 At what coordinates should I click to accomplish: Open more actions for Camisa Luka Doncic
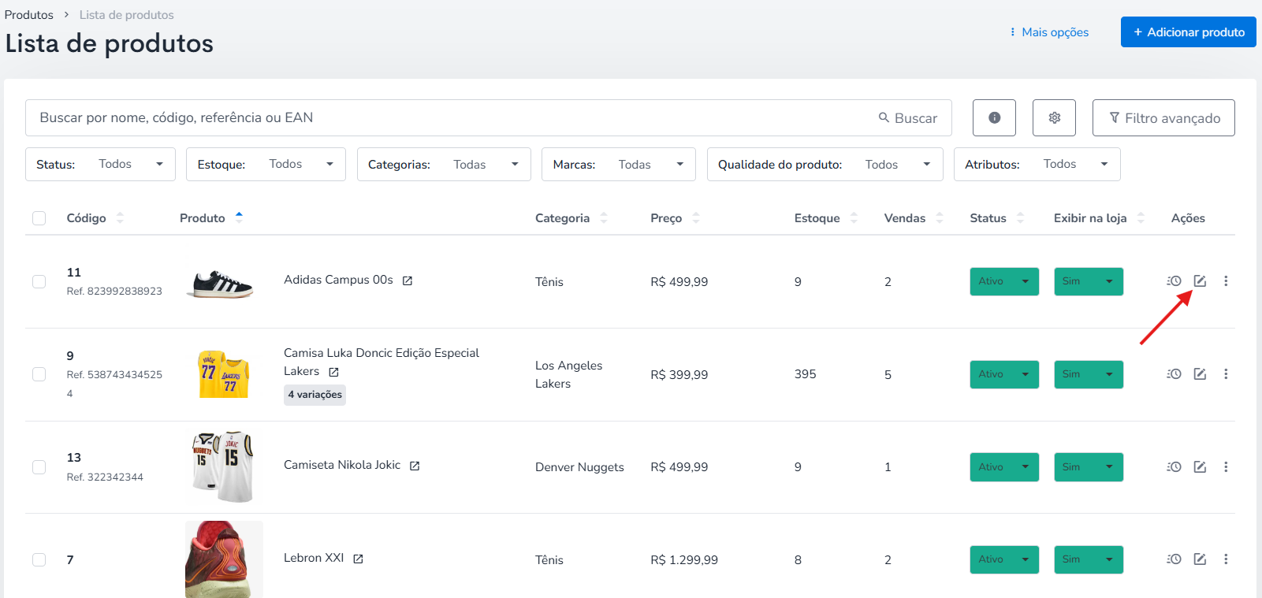1226,374
